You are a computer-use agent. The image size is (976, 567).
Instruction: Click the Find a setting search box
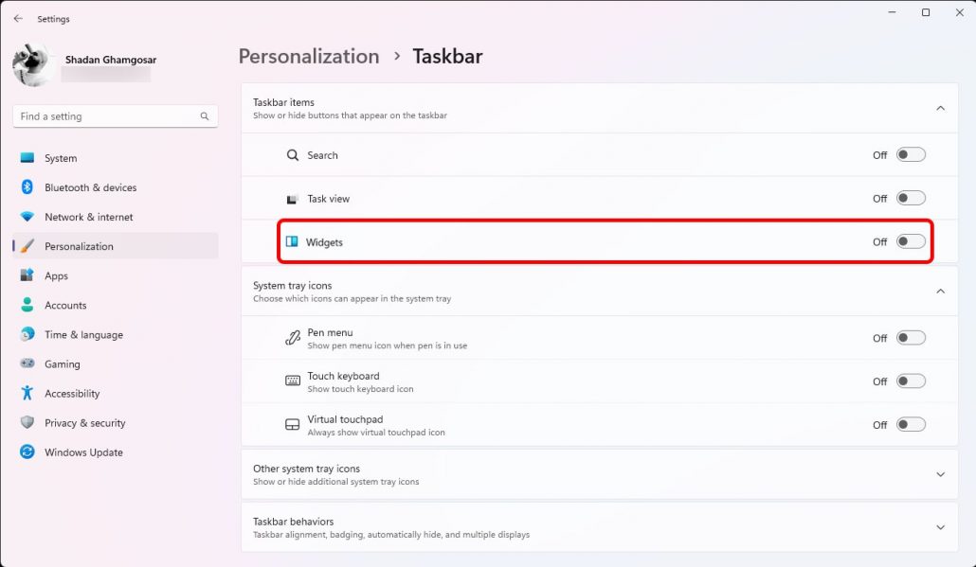tap(109, 116)
